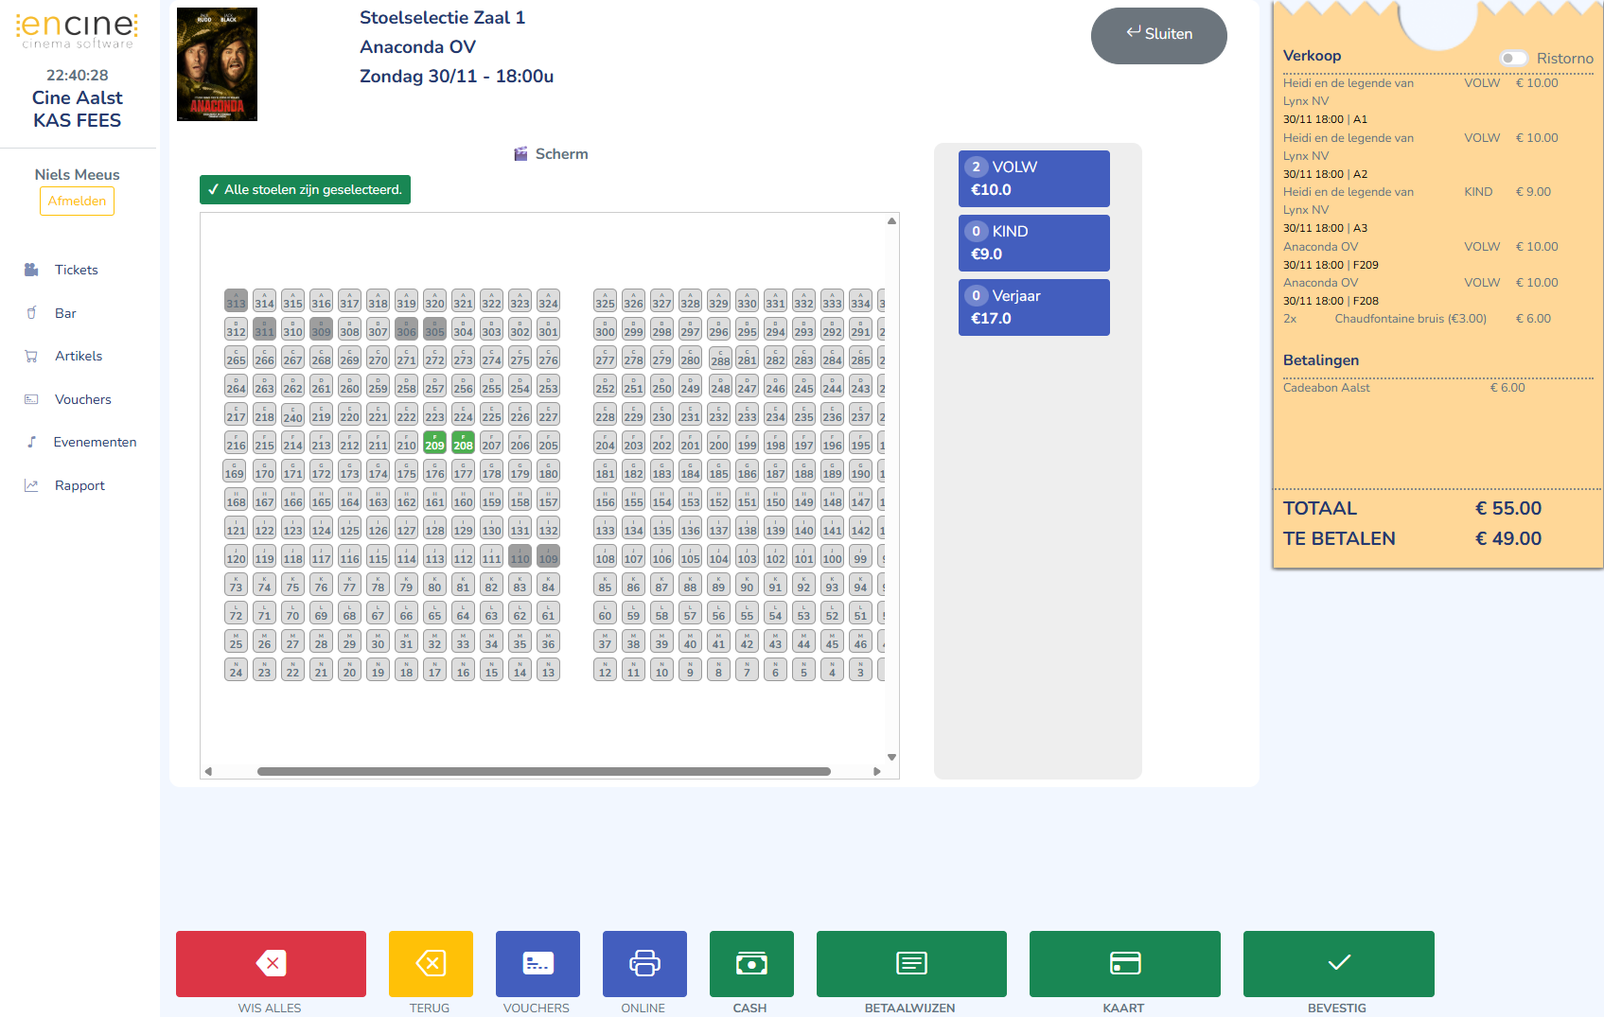Click the WIS ALLES delete icon
Image resolution: width=1604 pixels, height=1017 pixels.
pyautogui.click(x=270, y=962)
